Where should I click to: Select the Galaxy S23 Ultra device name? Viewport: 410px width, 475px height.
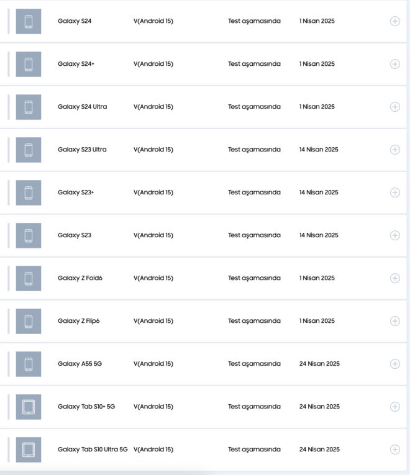click(82, 150)
